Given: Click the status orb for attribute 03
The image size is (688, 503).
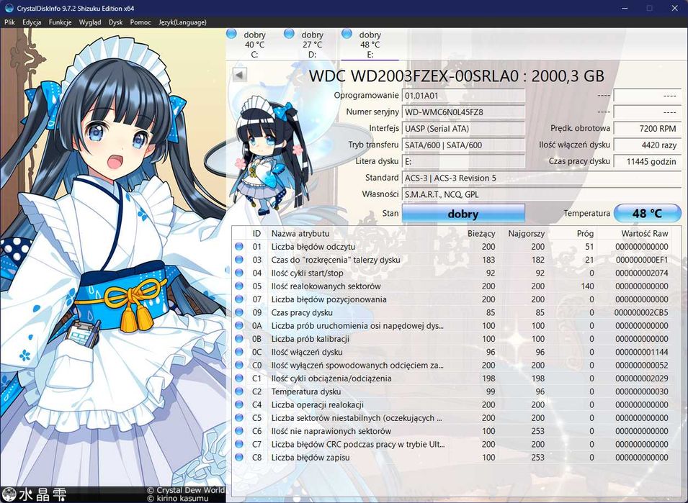Looking at the screenshot, I should point(239,259).
